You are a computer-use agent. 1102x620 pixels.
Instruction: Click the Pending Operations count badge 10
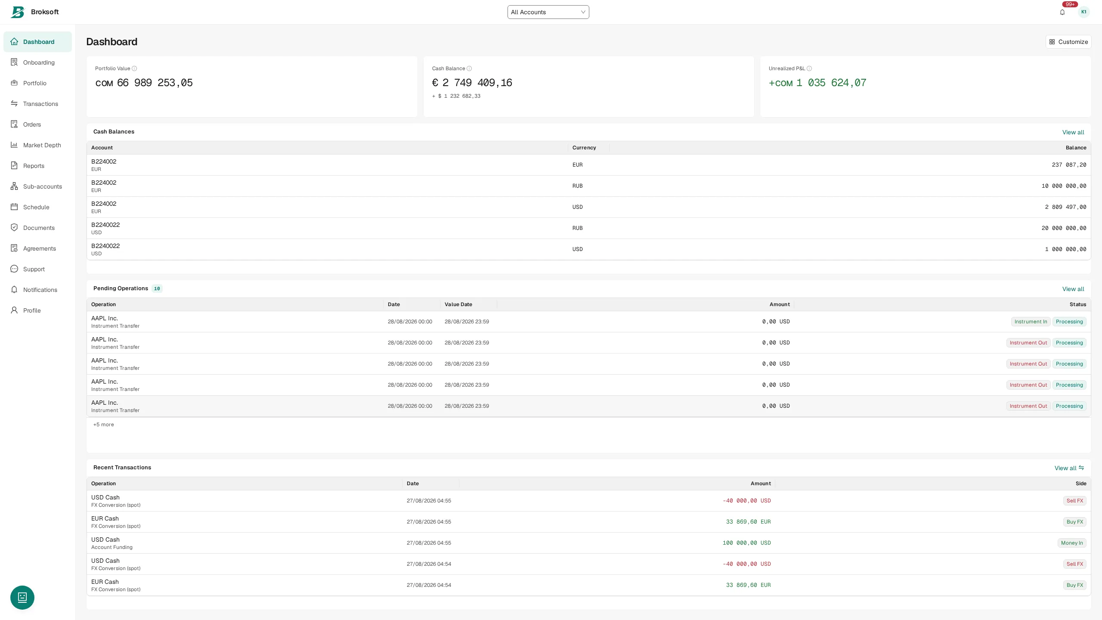pyautogui.click(x=157, y=288)
